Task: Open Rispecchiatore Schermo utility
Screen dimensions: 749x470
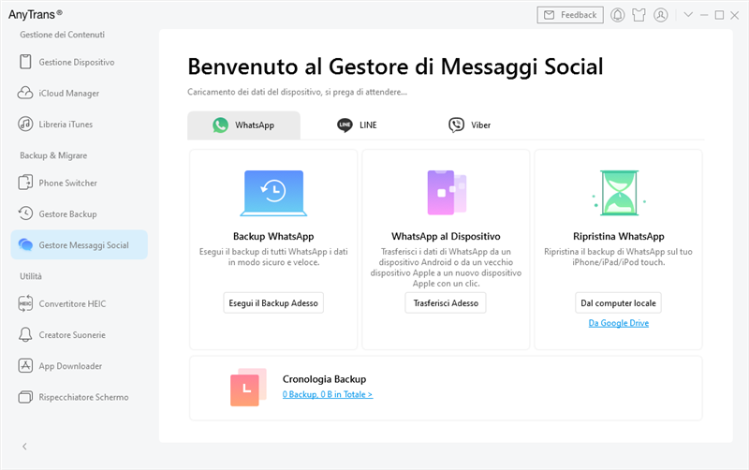Action: coord(80,397)
